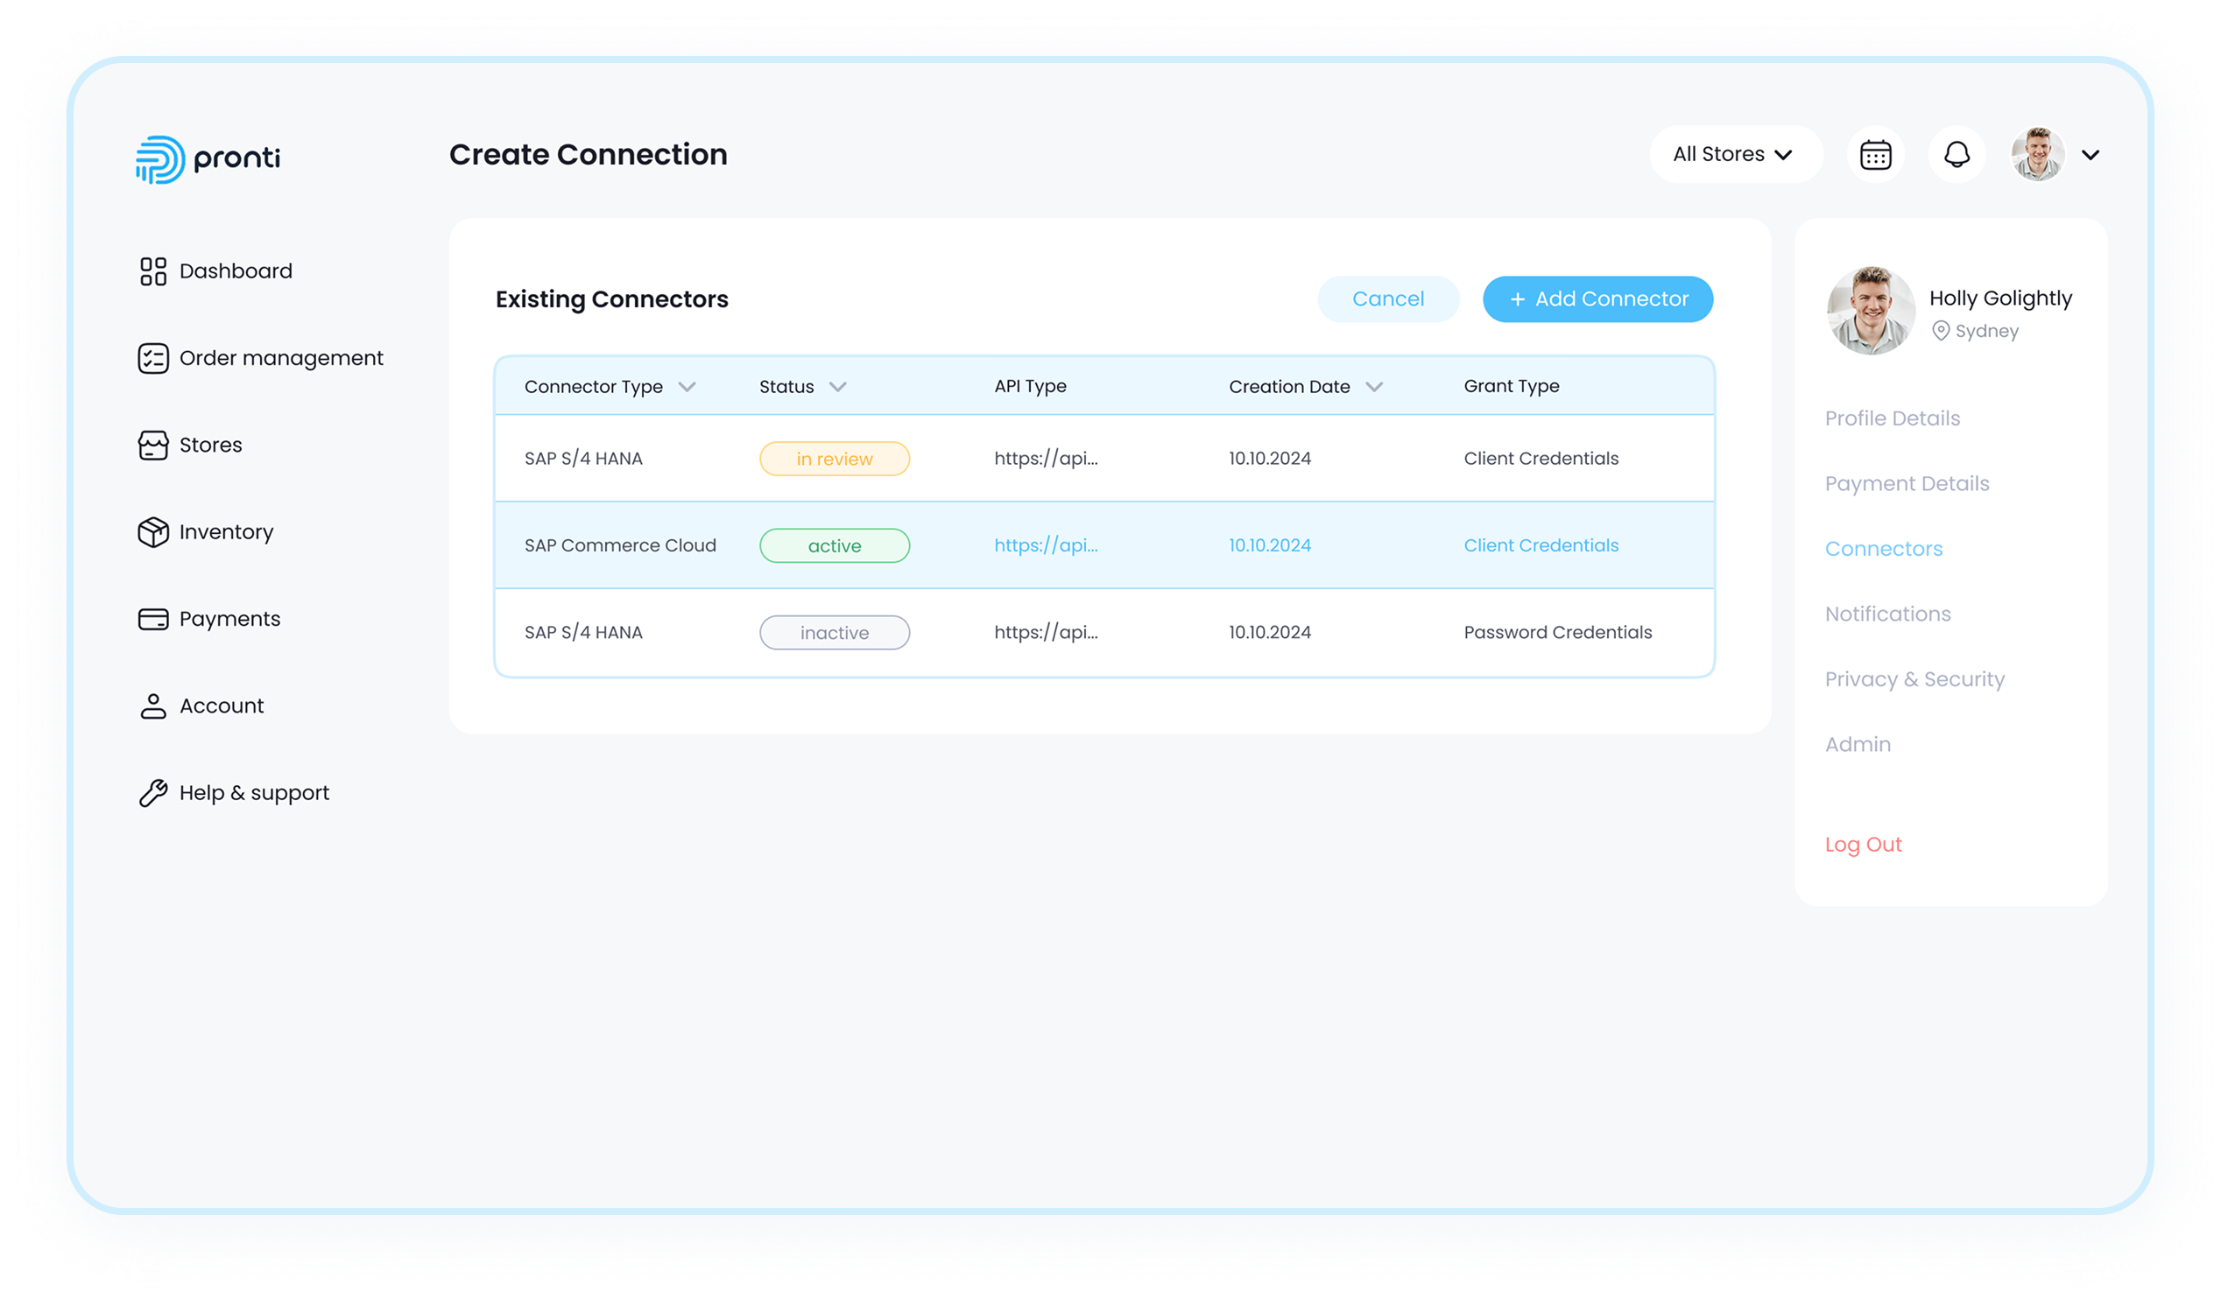Click the Dashboard grid icon

pyautogui.click(x=153, y=271)
